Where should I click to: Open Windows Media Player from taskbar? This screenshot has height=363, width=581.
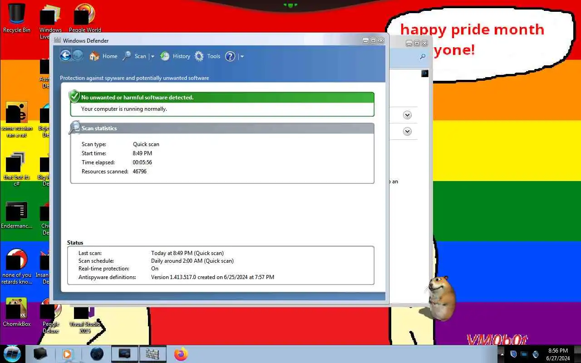[68, 354]
